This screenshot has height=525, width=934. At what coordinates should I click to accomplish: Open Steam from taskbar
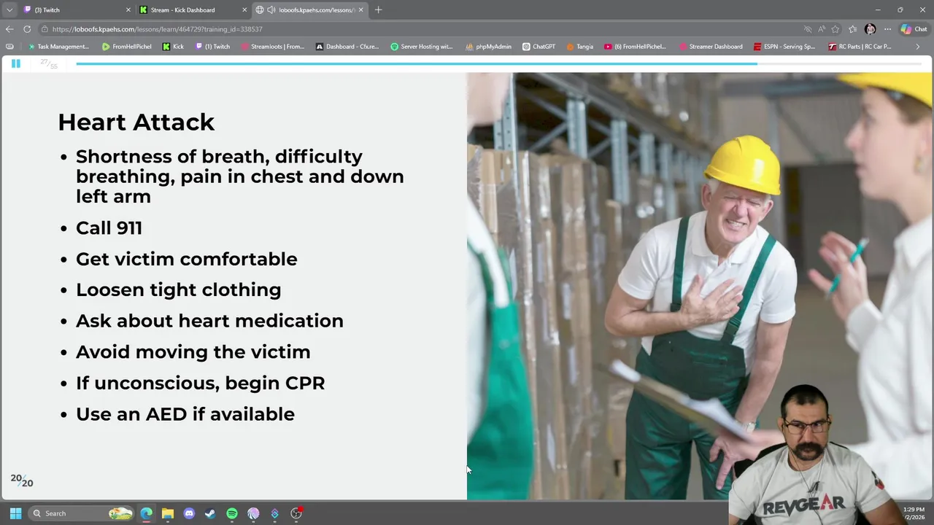[210, 513]
